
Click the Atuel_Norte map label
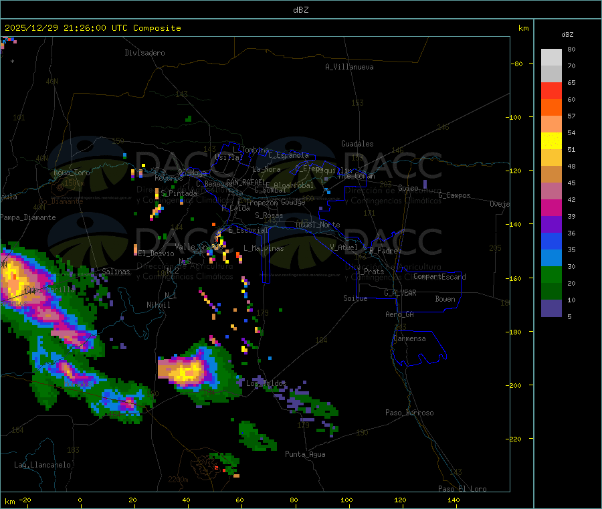pos(318,225)
